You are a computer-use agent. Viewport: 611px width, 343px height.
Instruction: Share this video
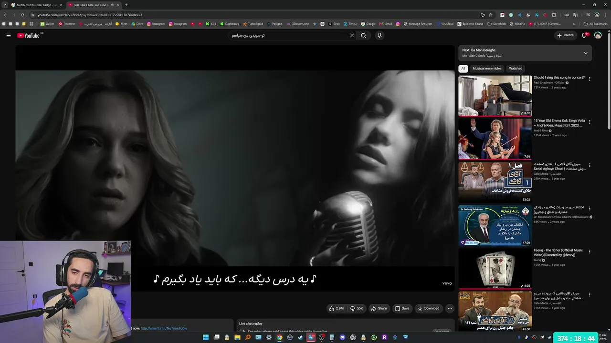(x=379, y=308)
